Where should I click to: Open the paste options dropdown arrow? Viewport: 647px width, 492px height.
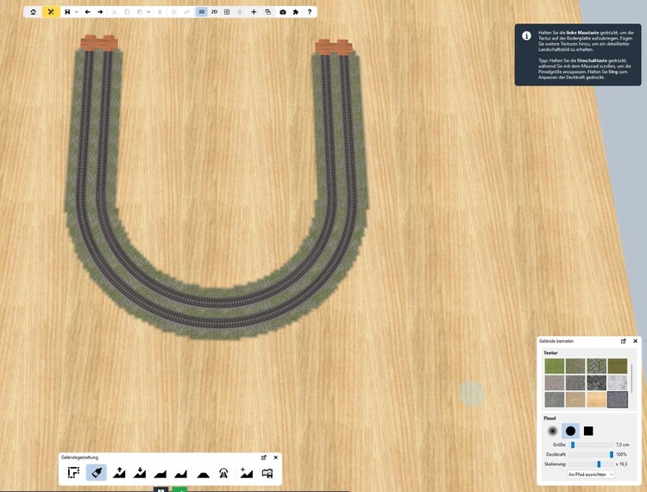tap(148, 12)
